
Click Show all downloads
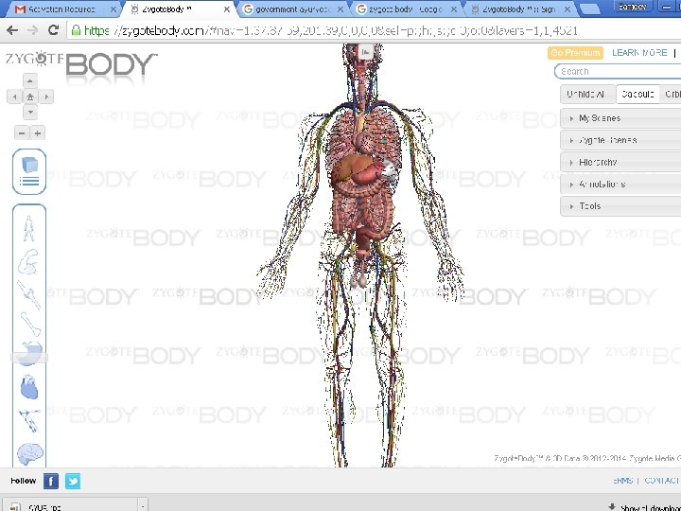click(x=645, y=507)
